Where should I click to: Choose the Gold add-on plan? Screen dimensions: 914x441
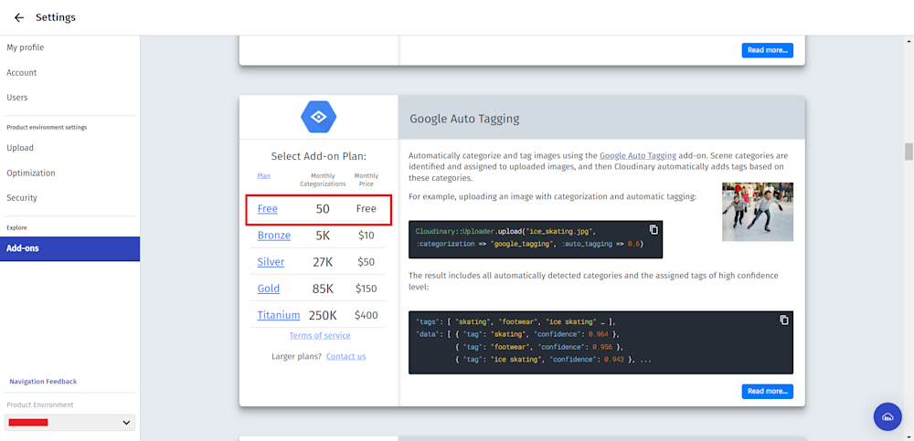pos(269,289)
